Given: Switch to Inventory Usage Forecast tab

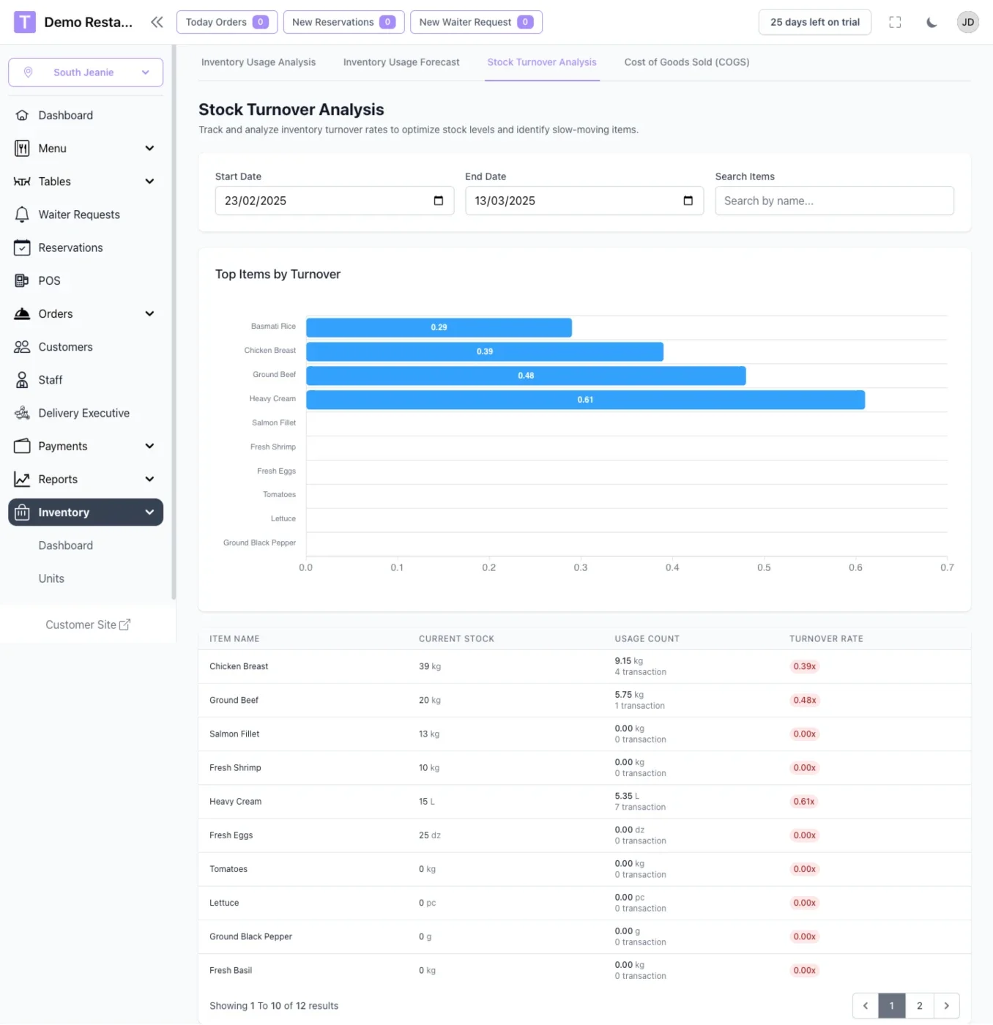Looking at the screenshot, I should pos(401,62).
